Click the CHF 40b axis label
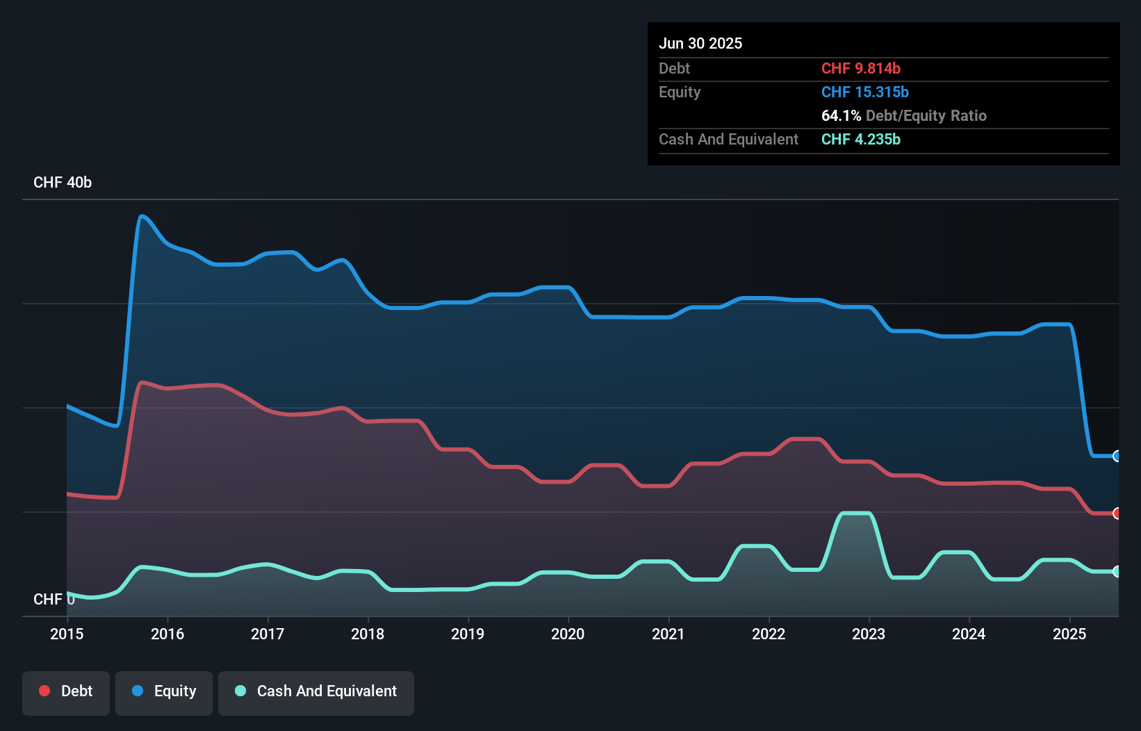The height and width of the screenshot is (731, 1141). (x=63, y=182)
